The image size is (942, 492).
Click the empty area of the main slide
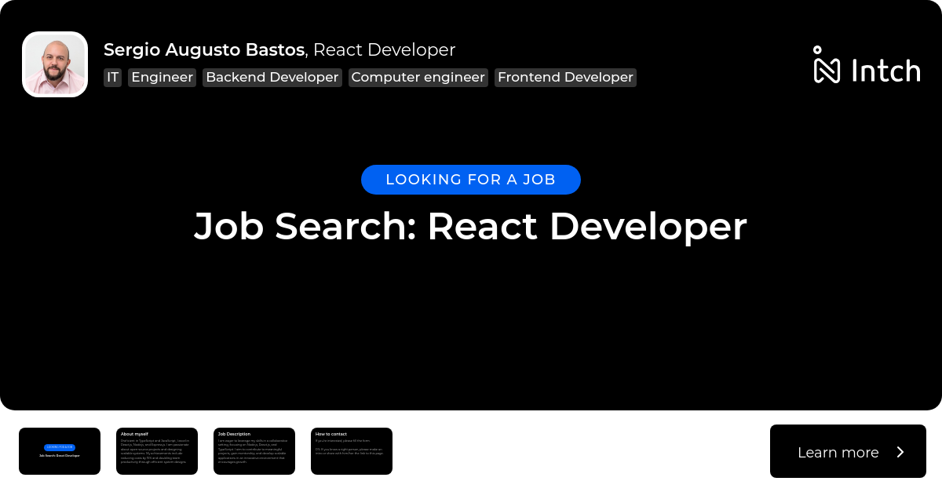click(x=471, y=330)
